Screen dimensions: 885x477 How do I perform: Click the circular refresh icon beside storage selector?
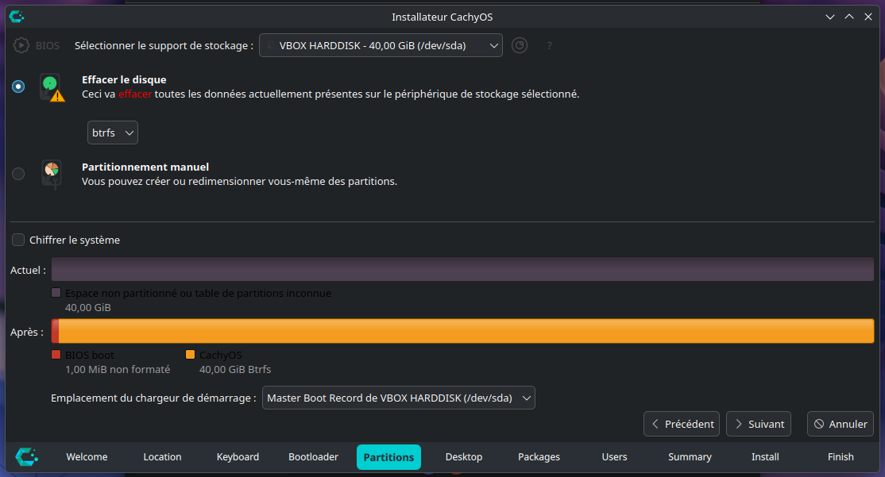tap(519, 46)
